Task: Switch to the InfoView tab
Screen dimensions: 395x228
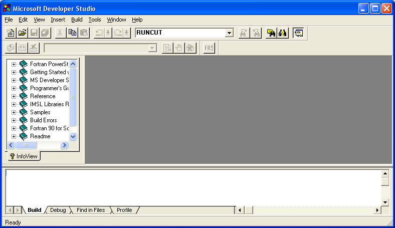Action: pyautogui.click(x=24, y=156)
